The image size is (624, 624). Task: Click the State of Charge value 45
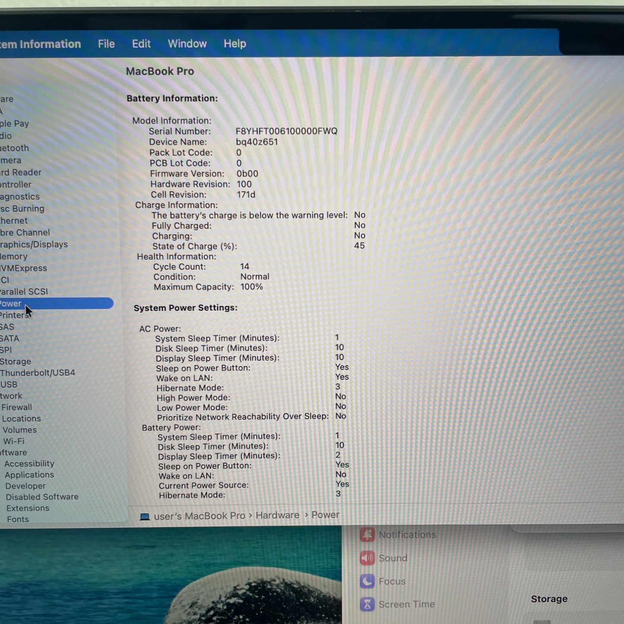tap(359, 246)
